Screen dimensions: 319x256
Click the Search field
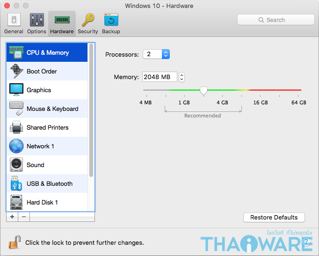[x=276, y=20]
